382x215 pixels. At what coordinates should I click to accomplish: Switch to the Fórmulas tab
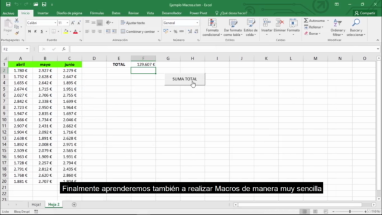[x=97, y=13]
